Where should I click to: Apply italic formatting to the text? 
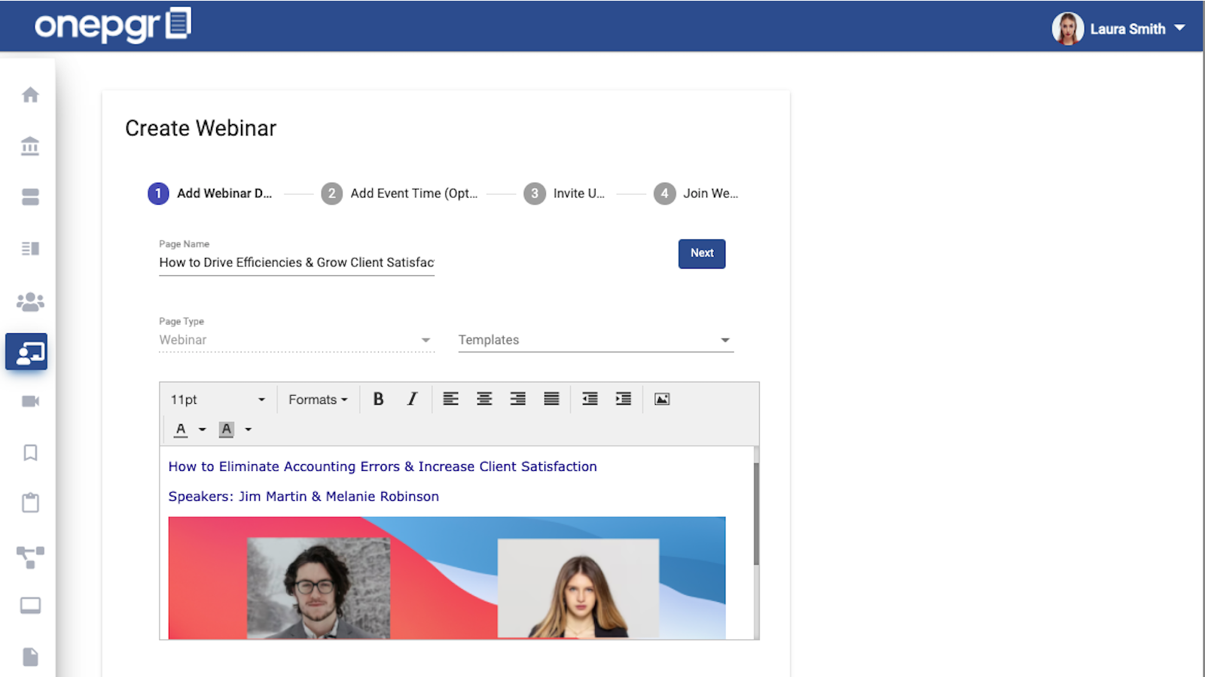click(411, 399)
